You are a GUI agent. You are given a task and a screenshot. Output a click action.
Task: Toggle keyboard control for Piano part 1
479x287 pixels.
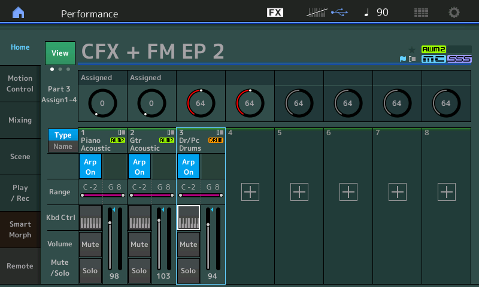point(90,218)
